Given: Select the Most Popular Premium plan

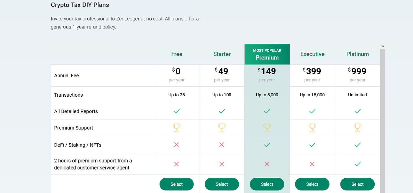Looking at the screenshot, I should point(267,184).
